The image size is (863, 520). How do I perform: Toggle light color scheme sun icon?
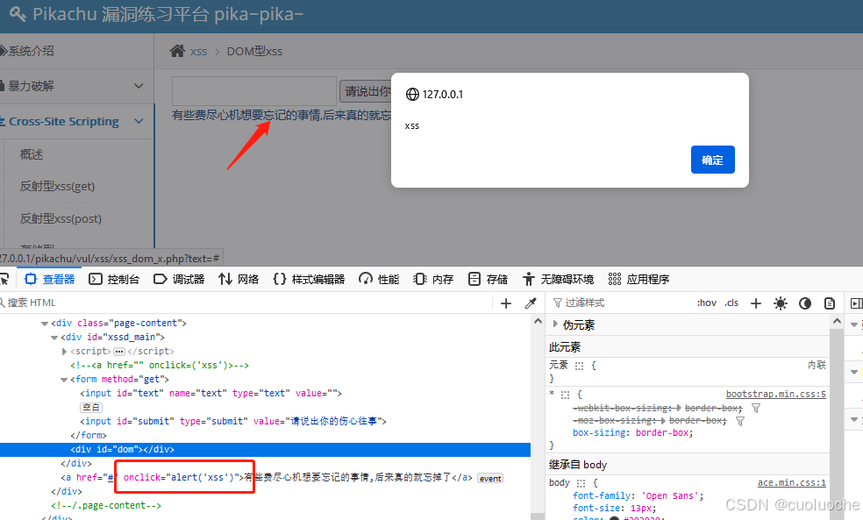pyautogui.click(x=781, y=303)
